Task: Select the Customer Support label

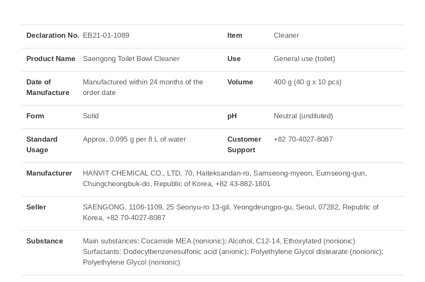Action: (244, 145)
